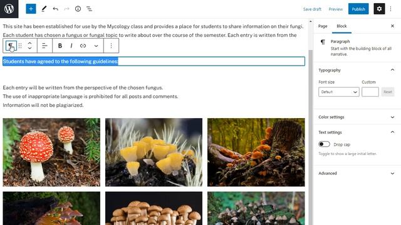Collapse the Text settings section

pyautogui.click(x=357, y=132)
